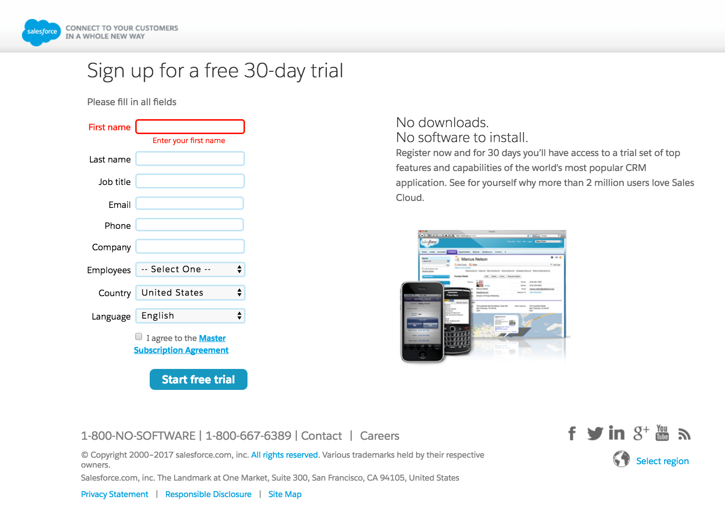Click the Start free trial button
This screenshot has height=520, width=725.
(199, 379)
